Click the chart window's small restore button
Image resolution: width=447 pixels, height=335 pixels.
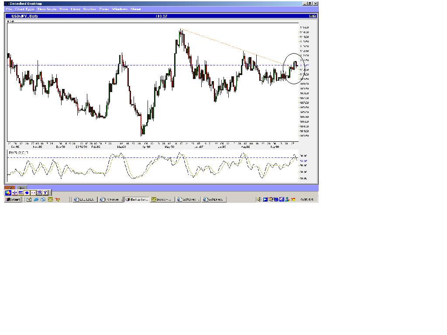click(x=311, y=16)
